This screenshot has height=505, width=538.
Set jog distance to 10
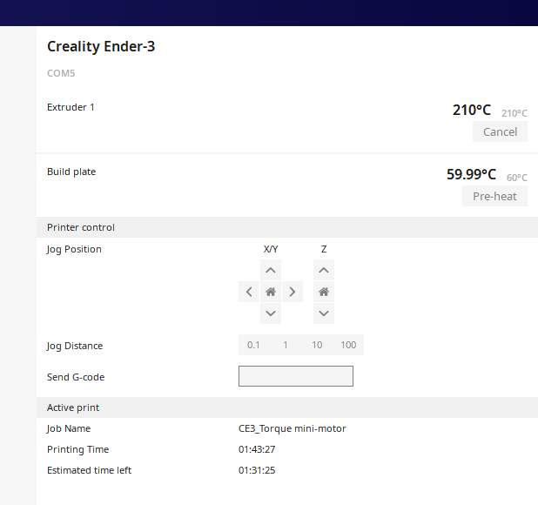pyautogui.click(x=317, y=345)
